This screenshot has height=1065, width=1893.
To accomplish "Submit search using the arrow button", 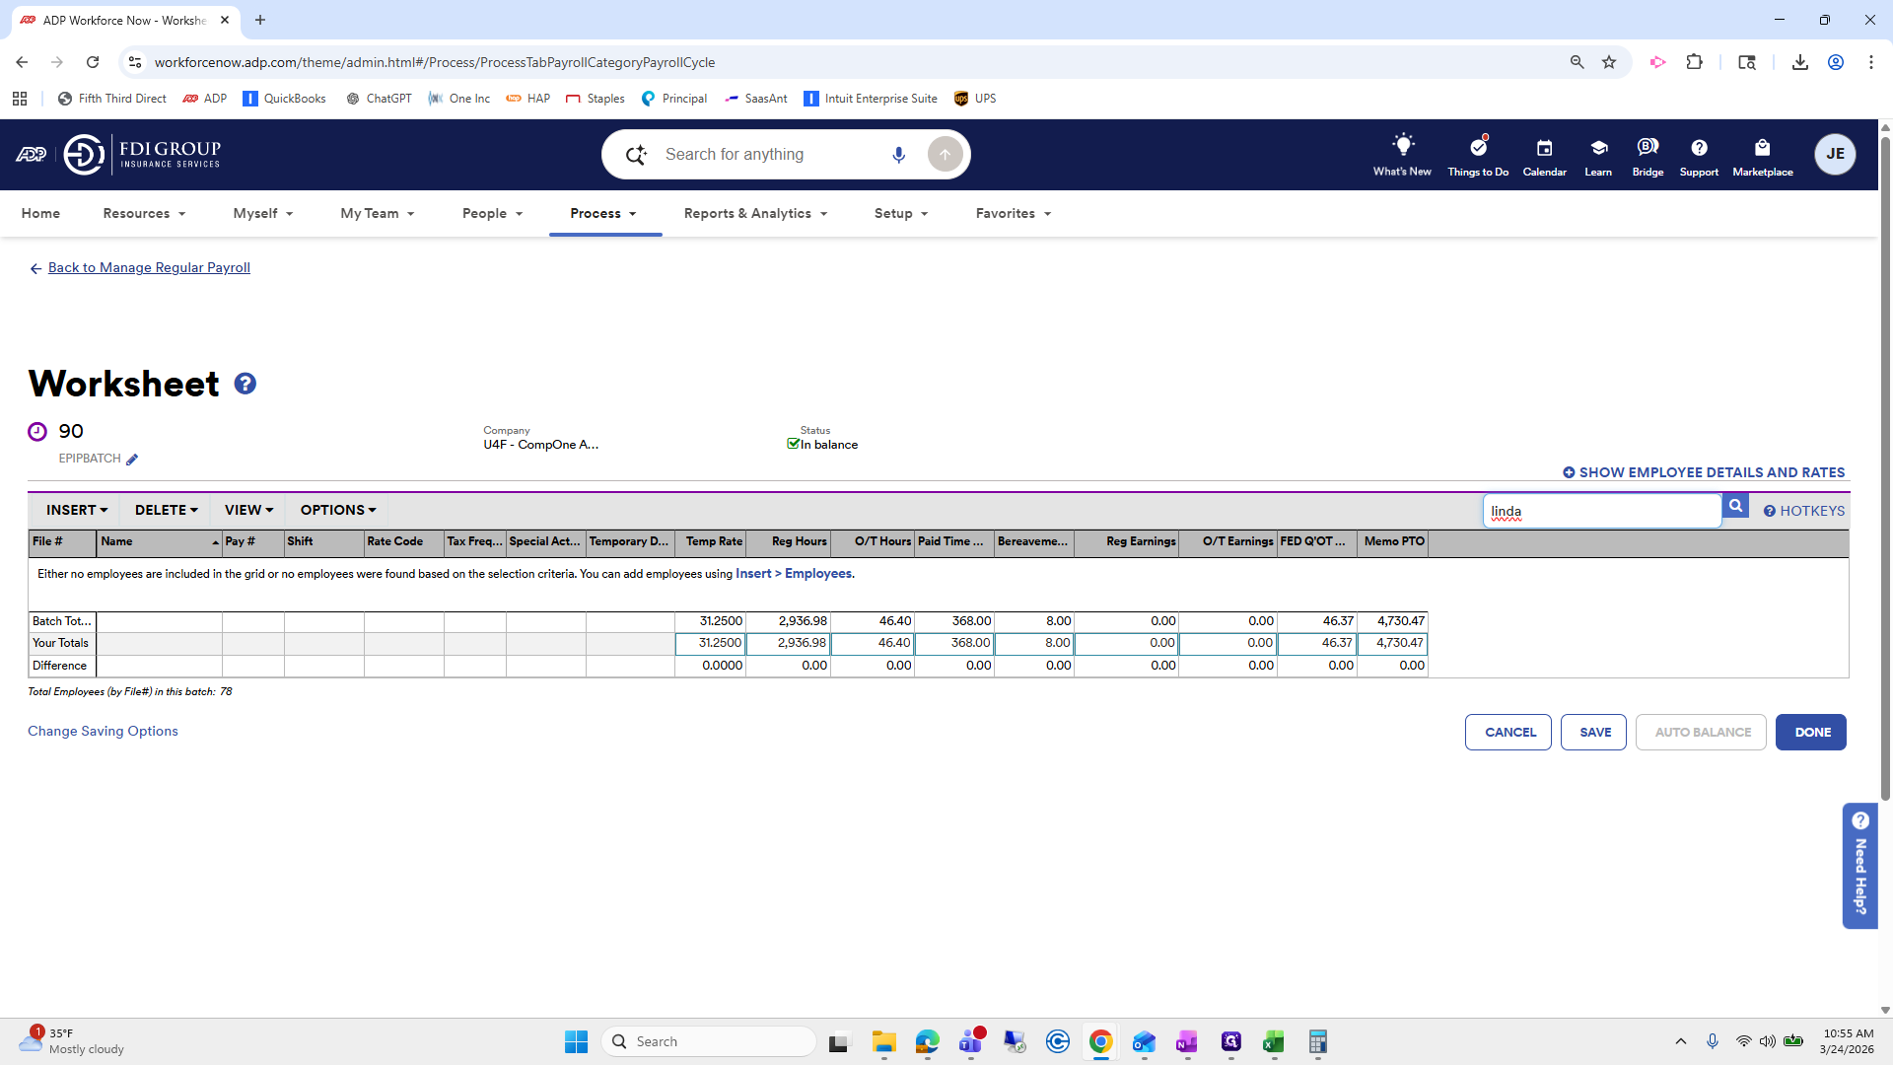I will tap(945, 155).
